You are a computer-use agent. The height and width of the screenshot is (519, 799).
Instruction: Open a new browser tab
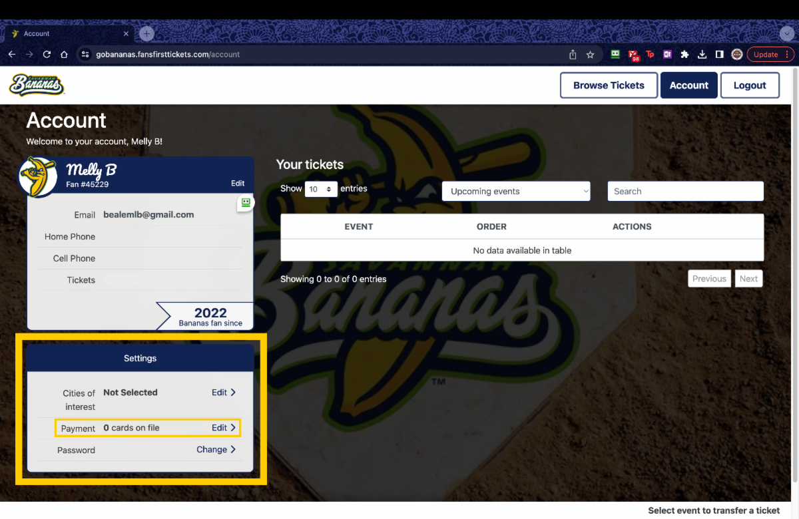click(147, 33)
